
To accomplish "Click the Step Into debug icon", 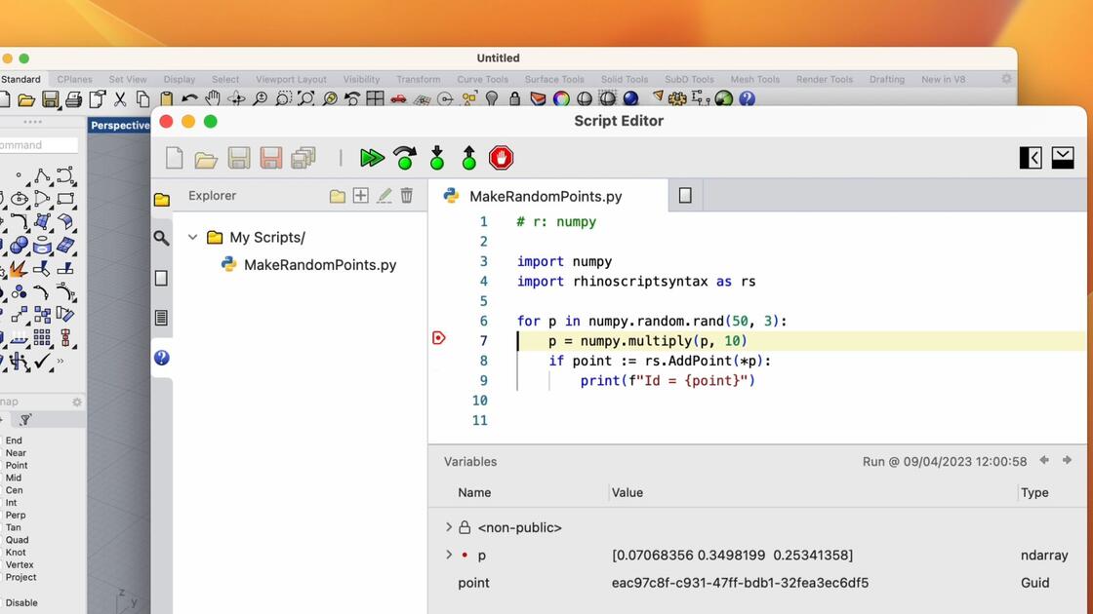I will click(x=437, y=158).
